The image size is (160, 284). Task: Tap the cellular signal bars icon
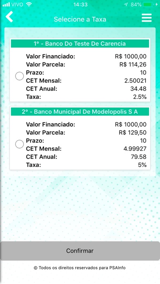pos(6,5)
